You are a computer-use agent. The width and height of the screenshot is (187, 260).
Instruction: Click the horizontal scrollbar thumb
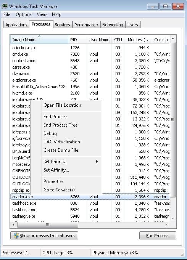tap(48, 225)
